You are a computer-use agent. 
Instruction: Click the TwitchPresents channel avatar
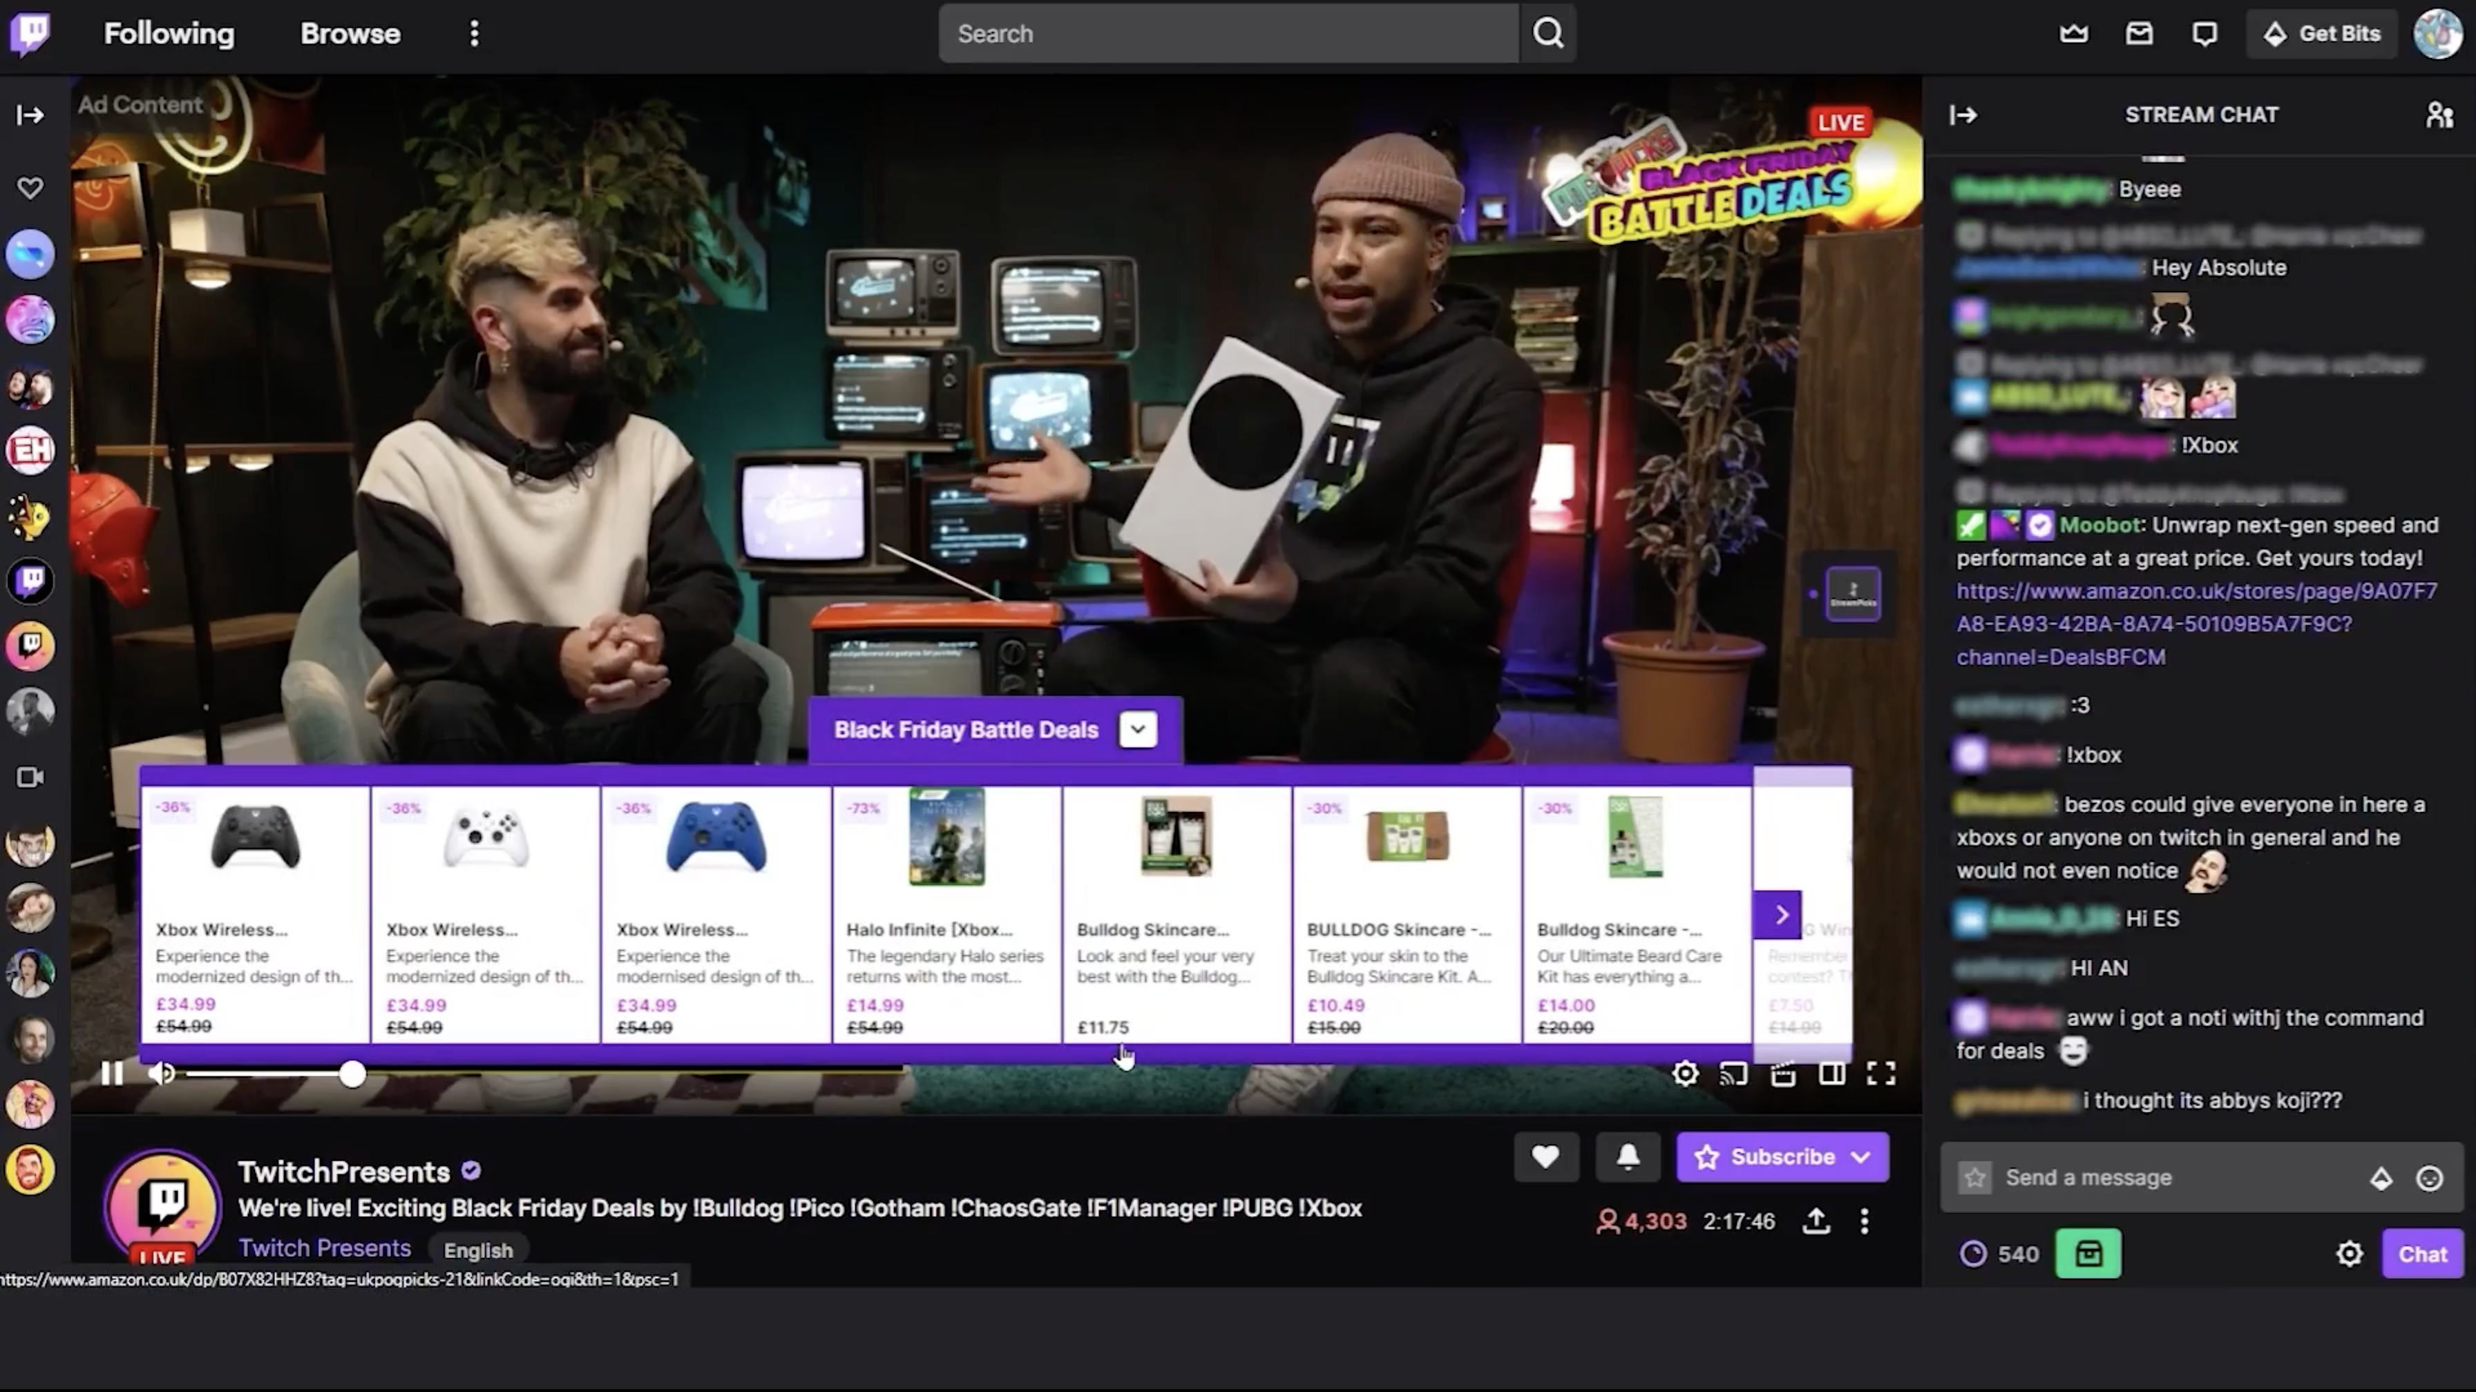point(162,1205)
